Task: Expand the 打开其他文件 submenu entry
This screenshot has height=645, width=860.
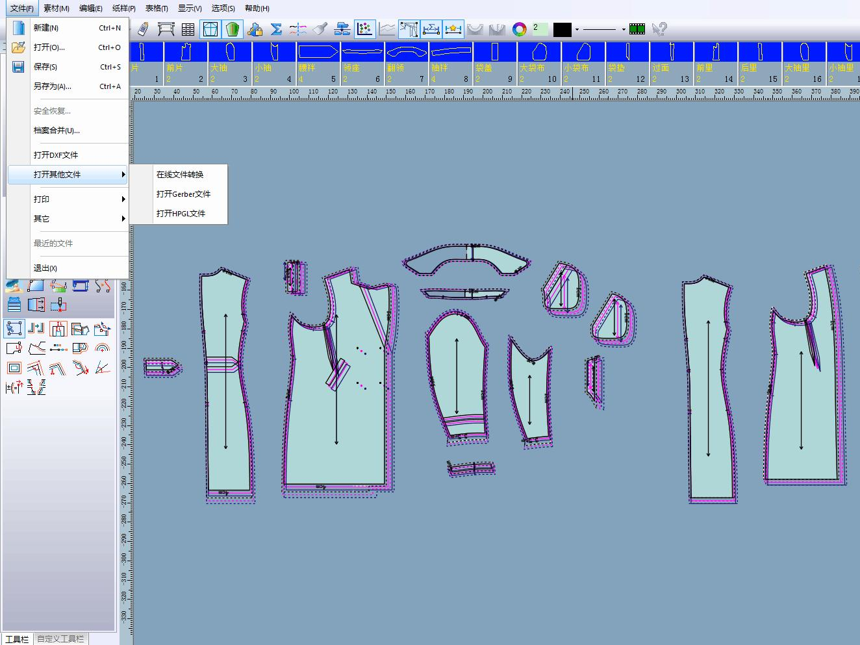Action: pos(68,175)
